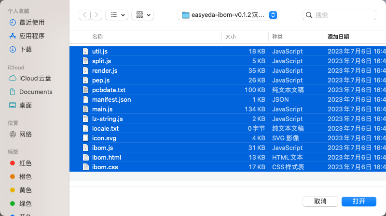This screenshot has width=386, height=216.
Task: Click the 100 KB size of pcbdata.txt
Action: [x=255, y=90]
